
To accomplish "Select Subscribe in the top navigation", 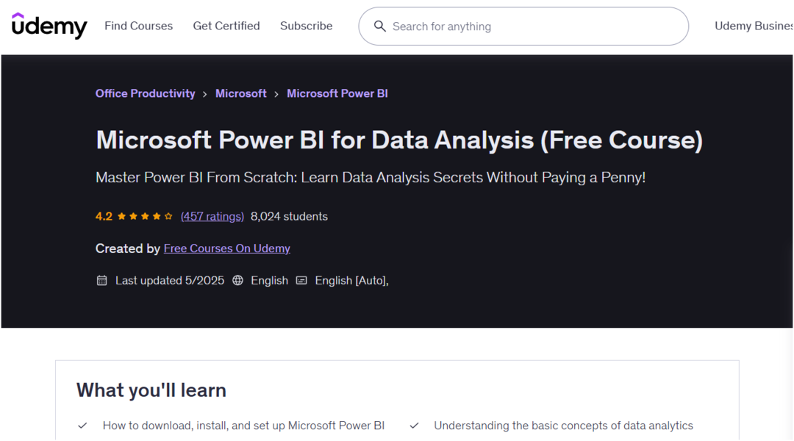I will [x=306, y=26].
